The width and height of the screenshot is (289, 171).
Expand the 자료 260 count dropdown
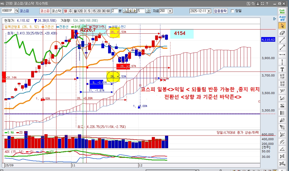coord(170,11)
